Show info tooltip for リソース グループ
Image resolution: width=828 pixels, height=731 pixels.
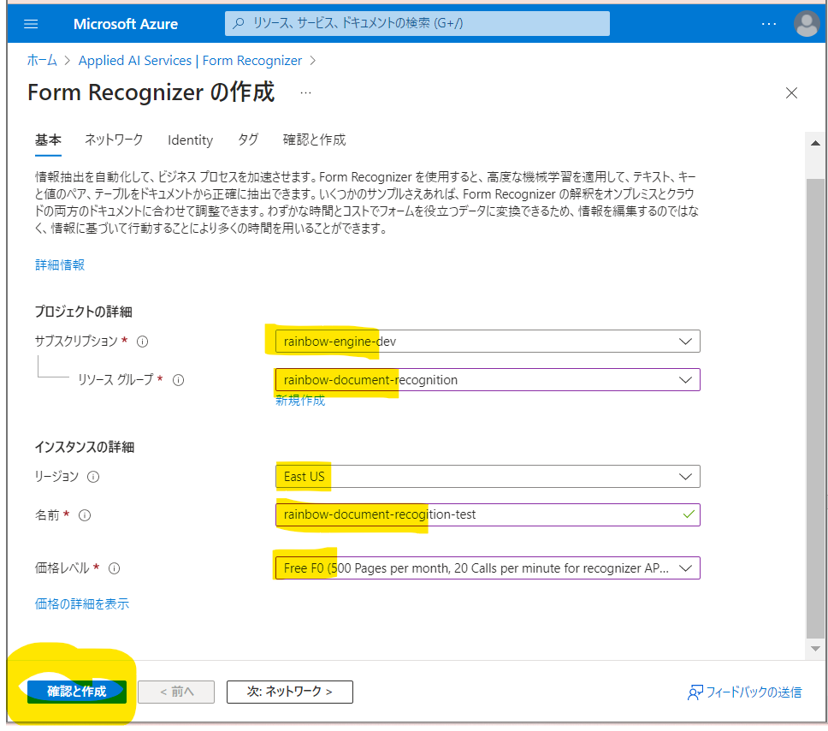point(179,380)
